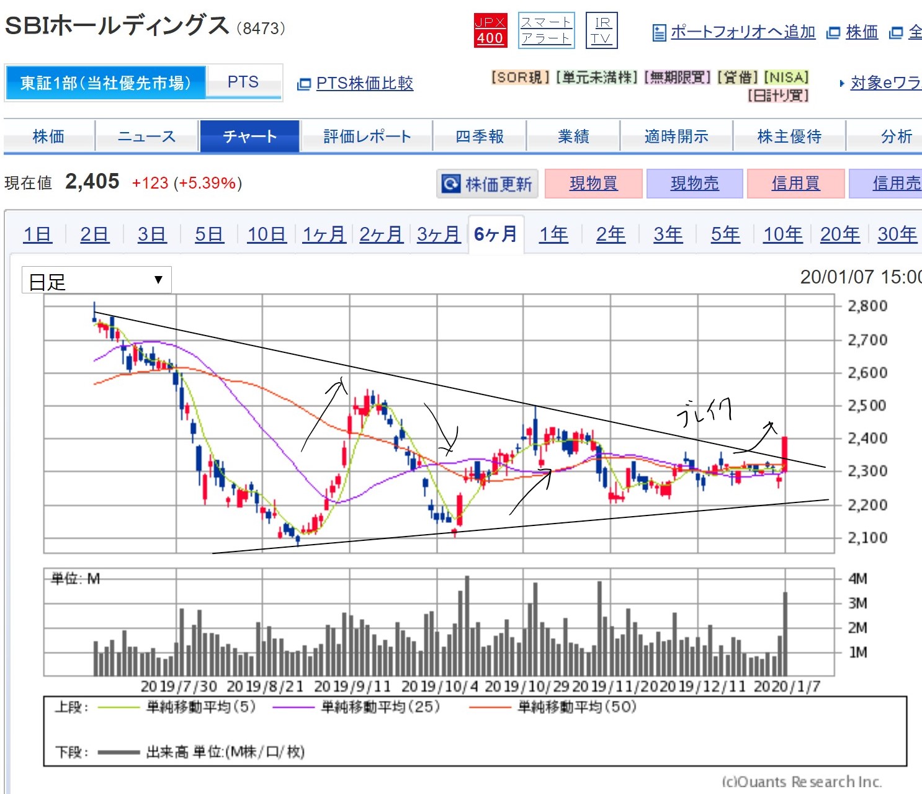Open the PTS株価比較 link

[x=365, y=83]
